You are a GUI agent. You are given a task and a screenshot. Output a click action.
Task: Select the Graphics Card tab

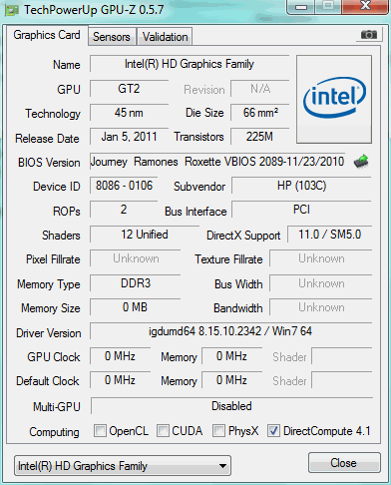(x=47, y=35)
